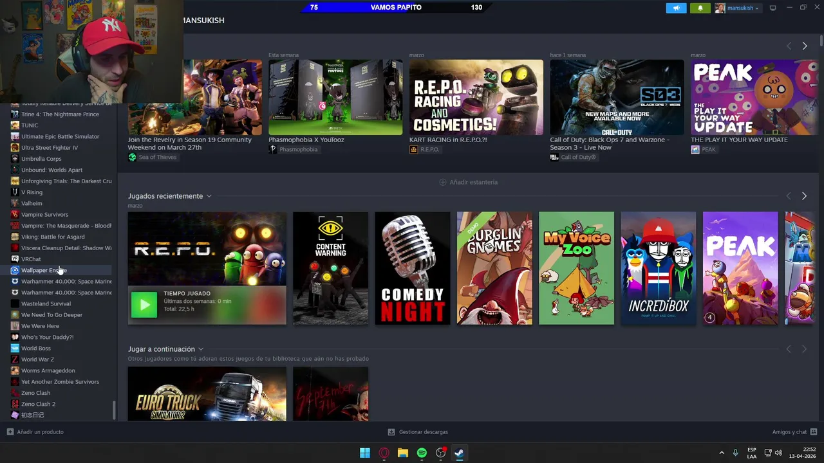Open File Explorer from the taskbar
This screenshot has width=824, height=463.
403,453
